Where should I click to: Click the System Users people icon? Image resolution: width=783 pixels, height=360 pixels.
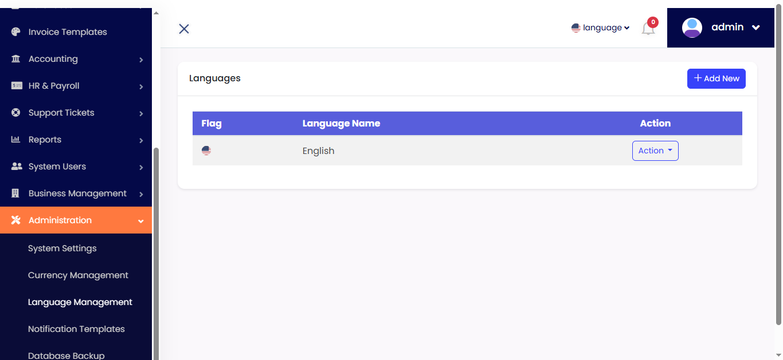click(17, 167)
